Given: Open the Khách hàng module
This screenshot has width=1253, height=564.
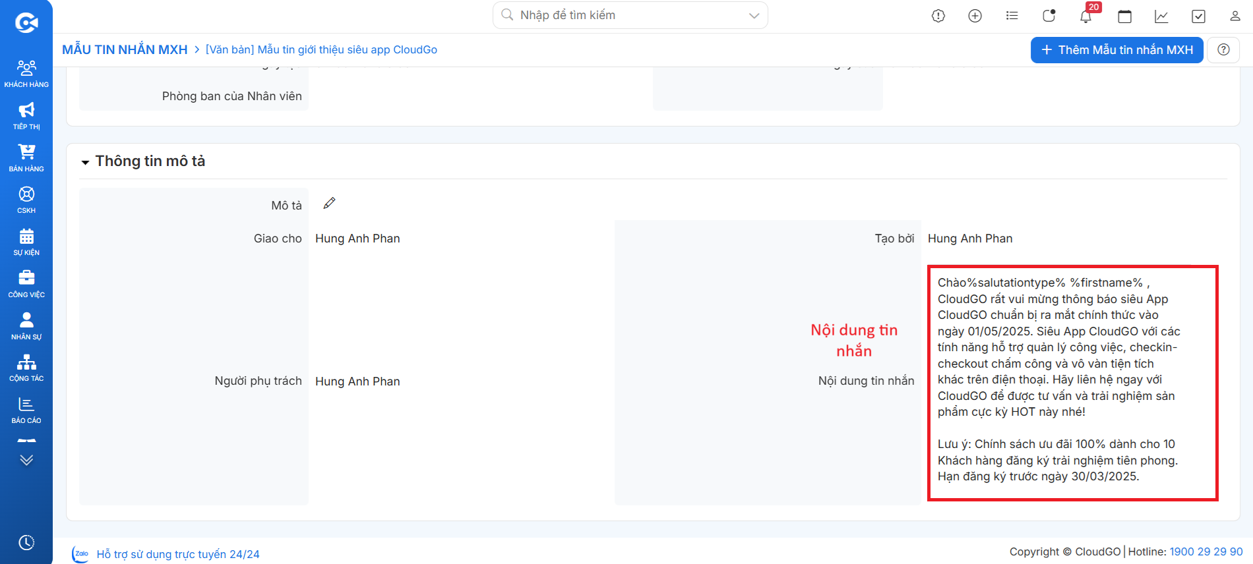Looking at the screenshot, I should [26, 73].
